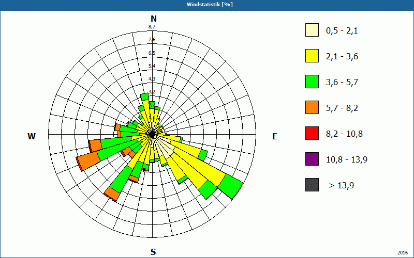Click the legend label '5,7 - 8,2'
The width and height of the screenshot is (414, 258).
342,108
